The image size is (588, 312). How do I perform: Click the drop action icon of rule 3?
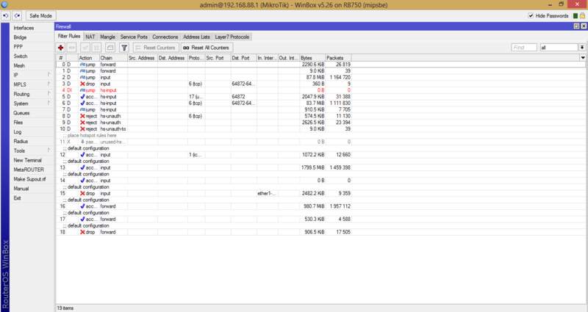click(x=82, y=84)
